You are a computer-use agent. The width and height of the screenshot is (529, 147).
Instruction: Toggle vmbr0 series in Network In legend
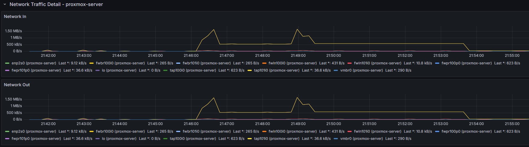[362, 70]
